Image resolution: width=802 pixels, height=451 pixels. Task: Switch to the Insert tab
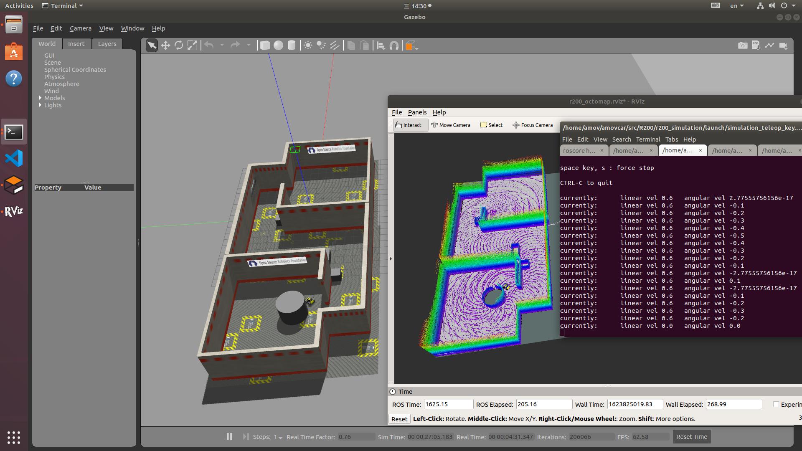(x=76, y=44)
